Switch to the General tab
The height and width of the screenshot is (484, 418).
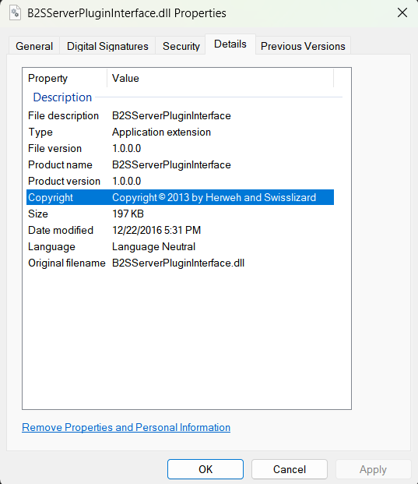coord(34,46)
